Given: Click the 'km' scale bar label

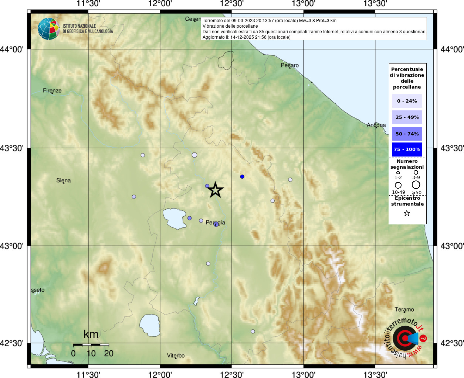Looking at the screenshot, I should (91, 334).
